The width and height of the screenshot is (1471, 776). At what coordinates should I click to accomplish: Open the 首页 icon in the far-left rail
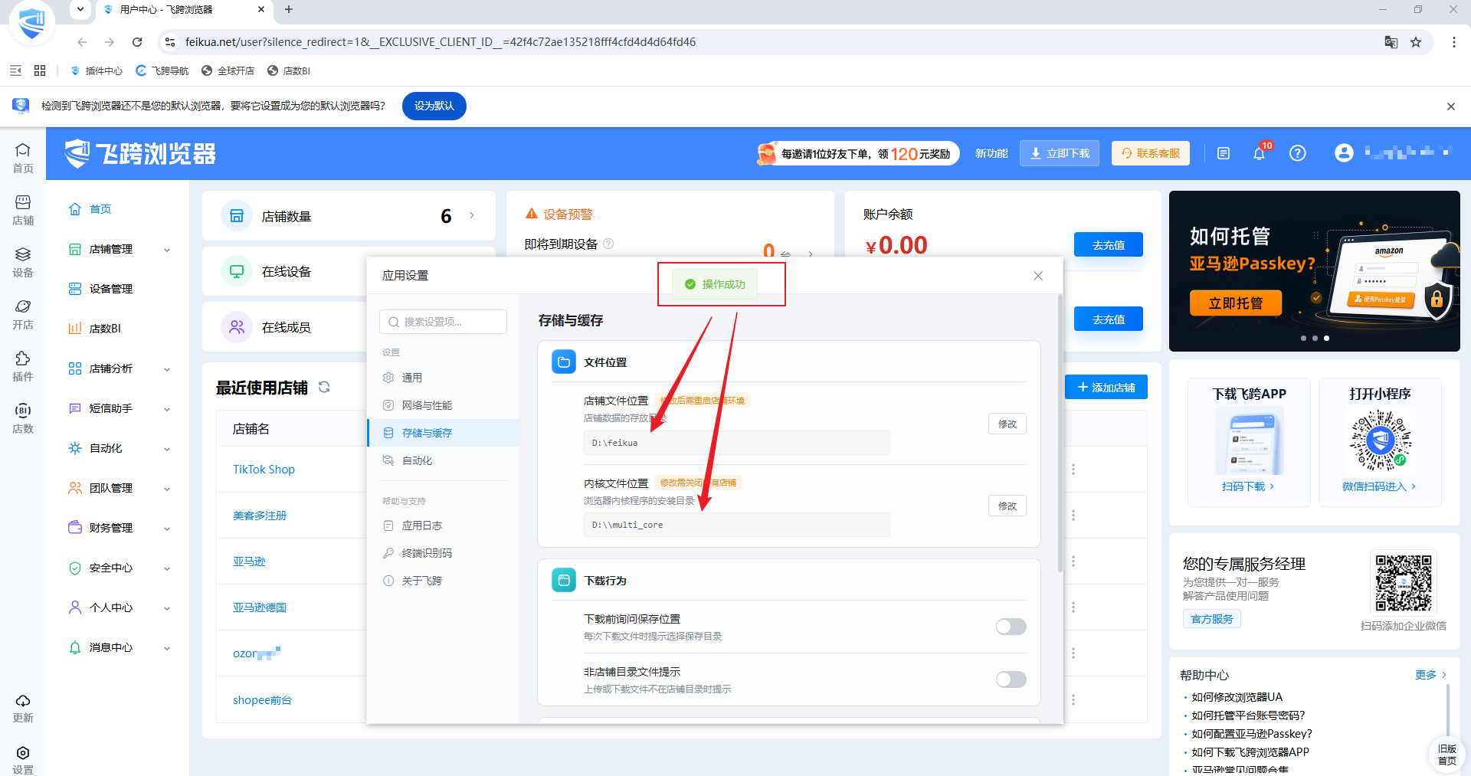click(23, 158)
